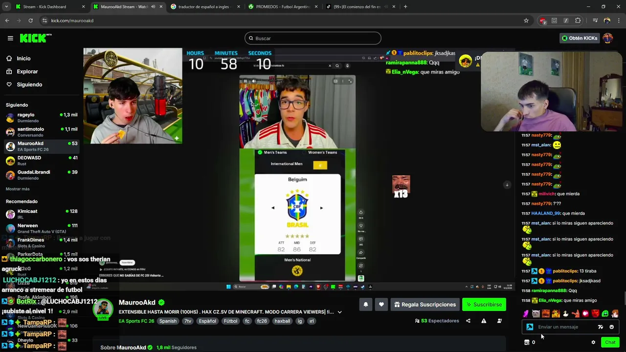Click chat identity badge icon
626x352 pixels.
(x=530, y=327)
